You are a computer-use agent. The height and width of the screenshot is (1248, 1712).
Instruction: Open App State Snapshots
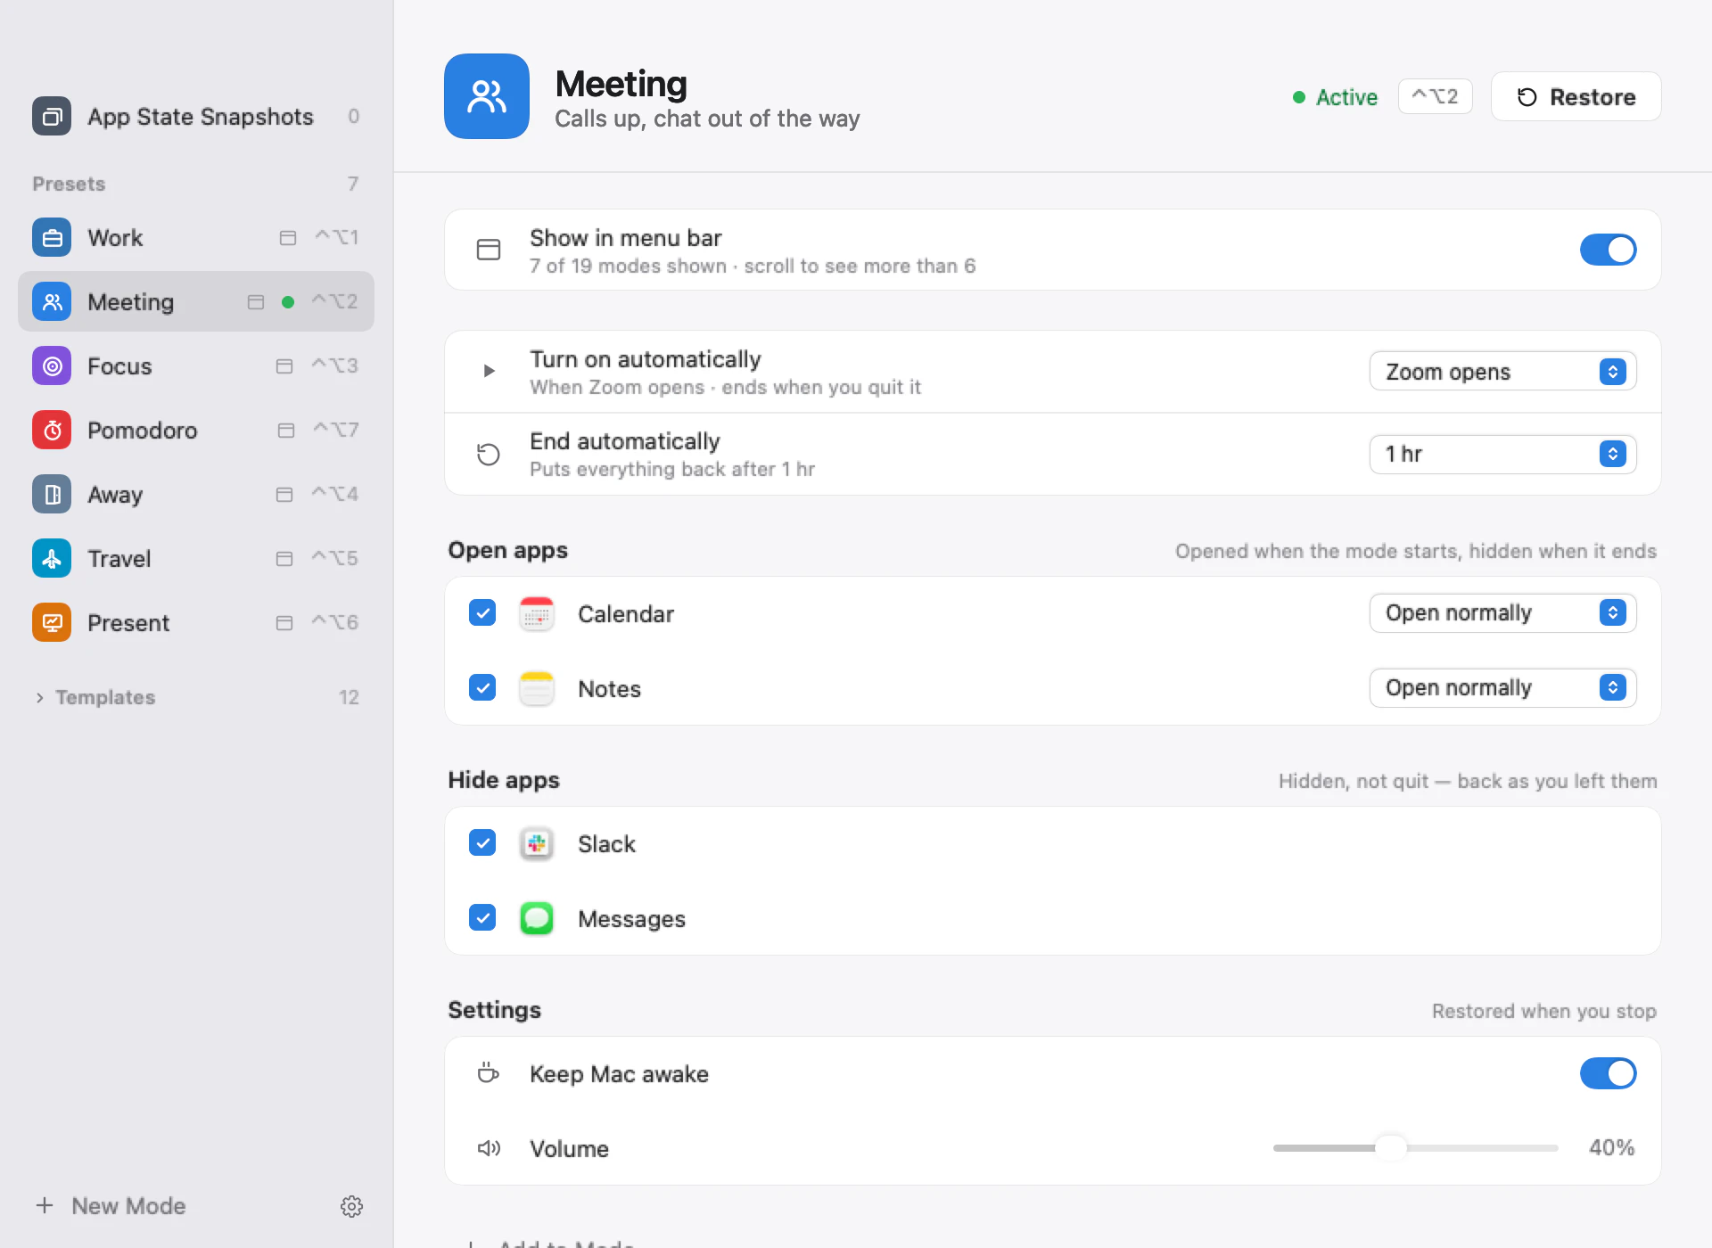[x=196, y=116]
